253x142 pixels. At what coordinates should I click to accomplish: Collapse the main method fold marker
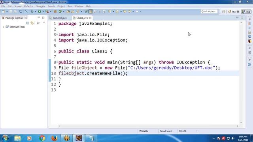click(57, 62)
